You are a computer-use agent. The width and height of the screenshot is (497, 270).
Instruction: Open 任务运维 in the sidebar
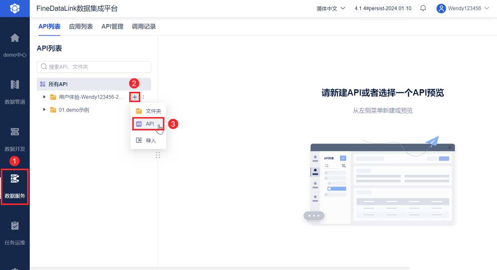(x=15, y=233)
